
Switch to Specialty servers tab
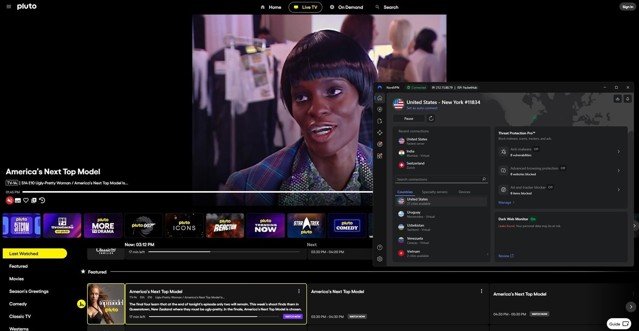point(435,192)
